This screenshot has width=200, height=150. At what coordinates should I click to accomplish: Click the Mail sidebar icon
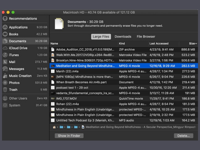pyautogui.click(x=5, y=62)
